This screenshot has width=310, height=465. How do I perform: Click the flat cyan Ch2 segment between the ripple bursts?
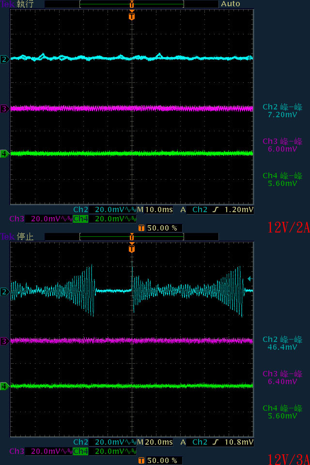(113, 291)
